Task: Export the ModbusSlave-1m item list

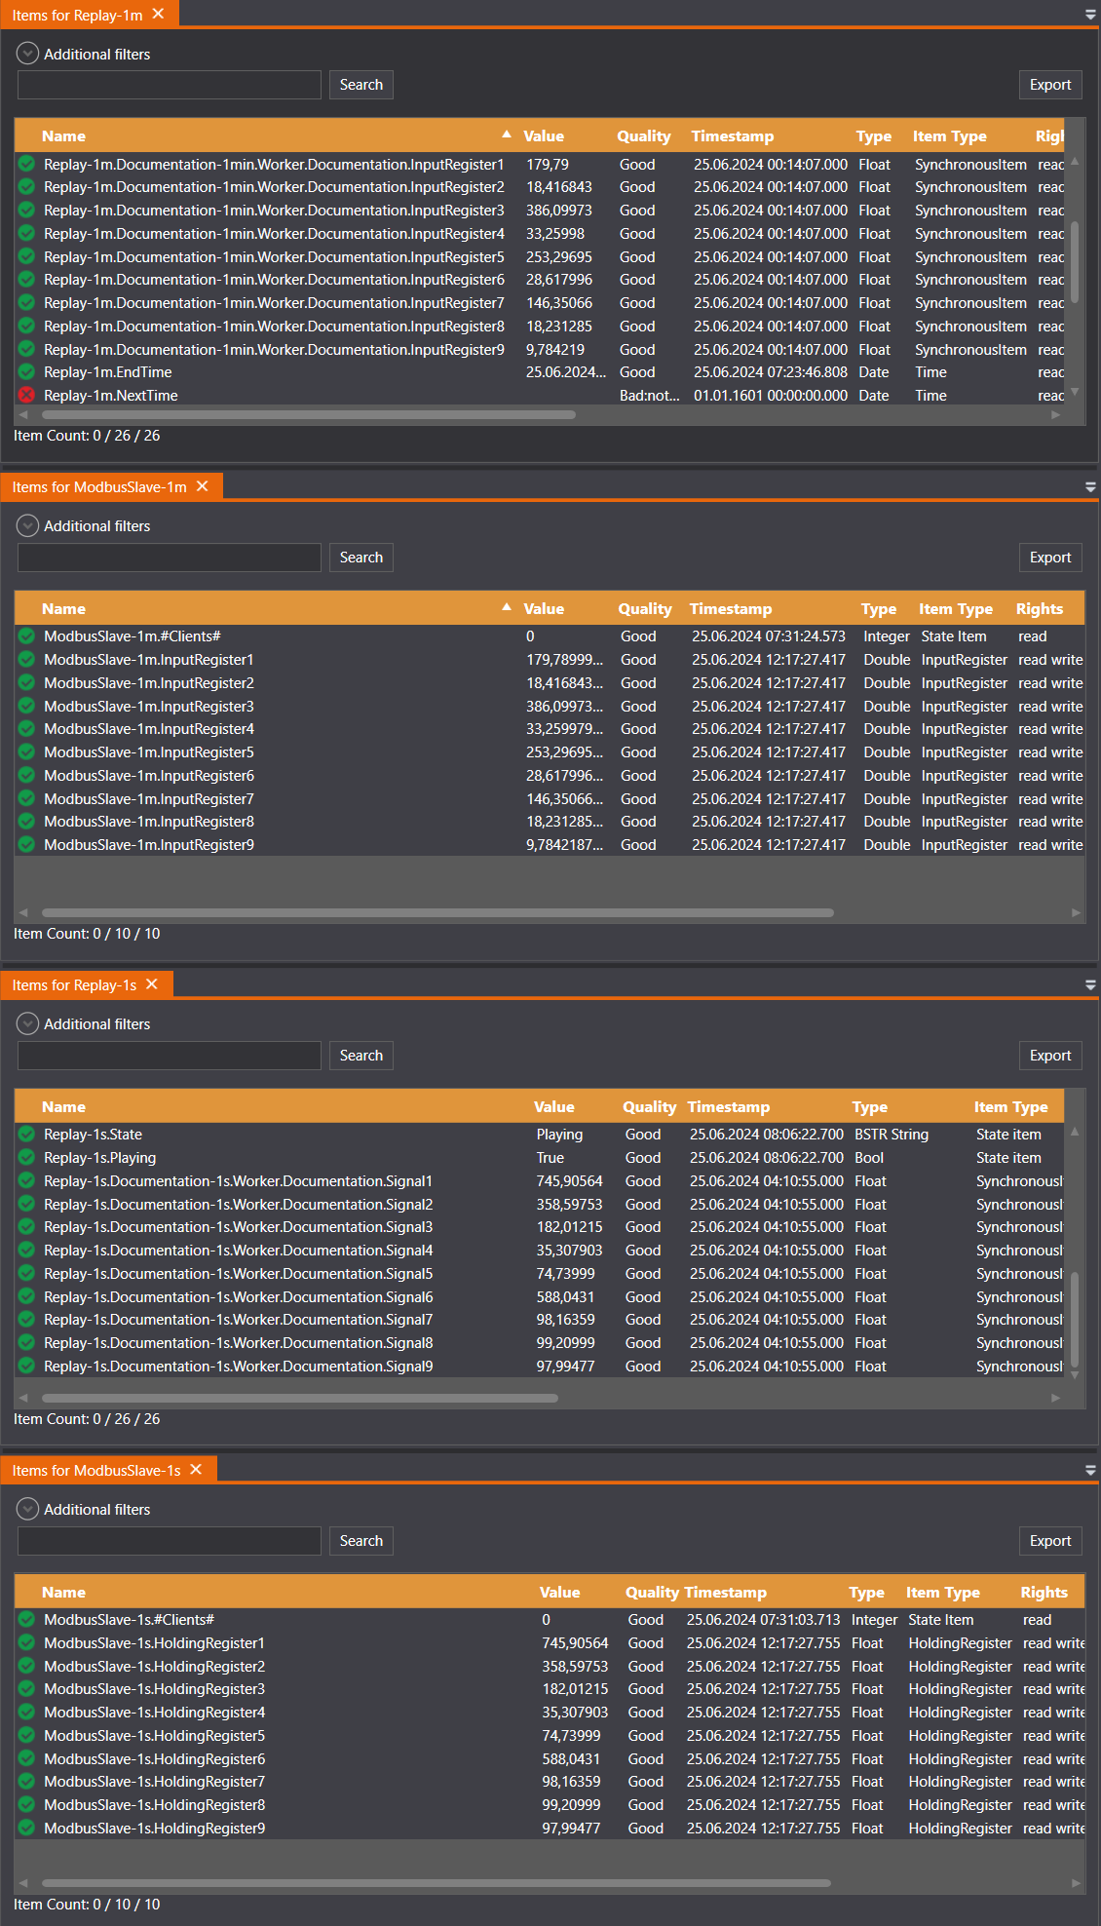Action: (x=1049, y=558)
